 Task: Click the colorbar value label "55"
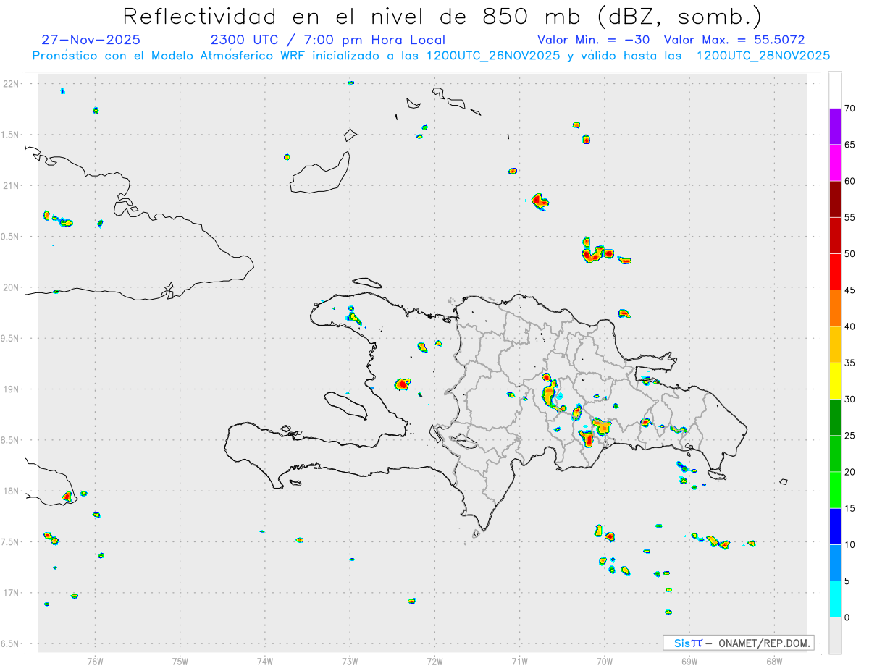pyautogui.click(x=850, y=217)
